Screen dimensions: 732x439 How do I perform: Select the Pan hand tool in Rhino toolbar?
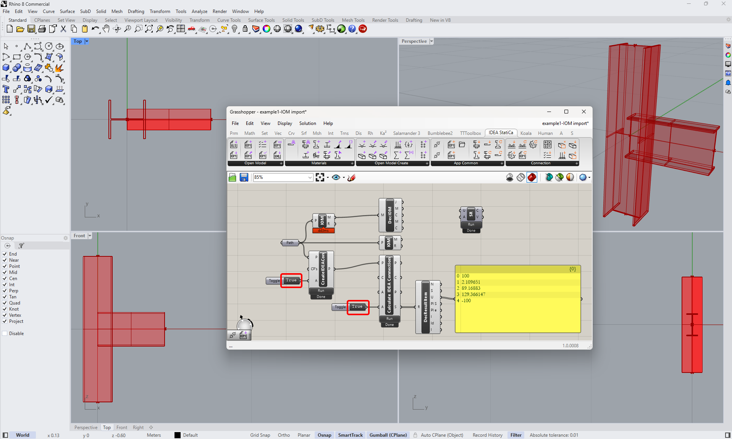coord(106,29)
